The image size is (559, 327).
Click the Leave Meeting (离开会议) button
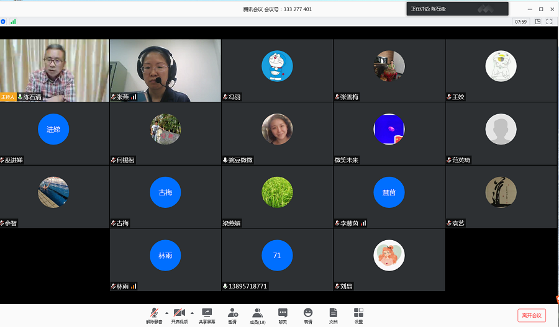point(532,315)
